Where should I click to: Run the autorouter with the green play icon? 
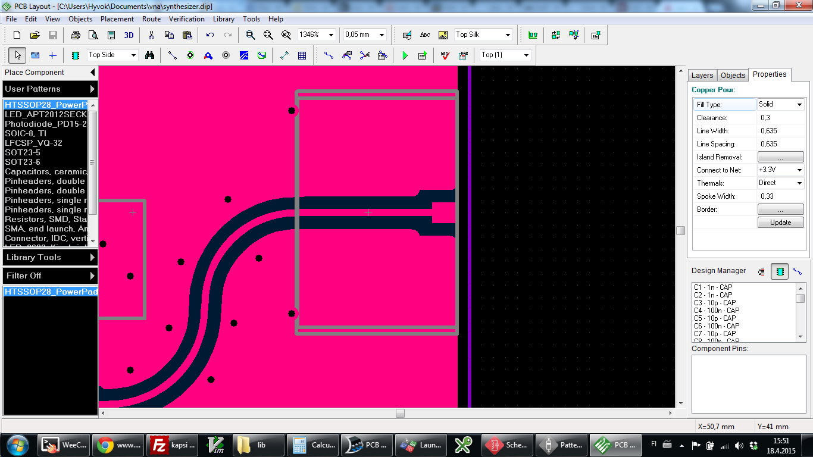405,55
